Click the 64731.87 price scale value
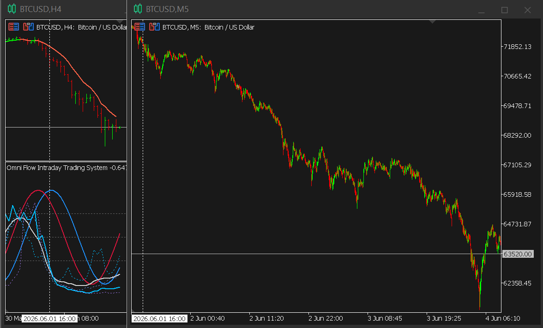 (x=517, y=224)
